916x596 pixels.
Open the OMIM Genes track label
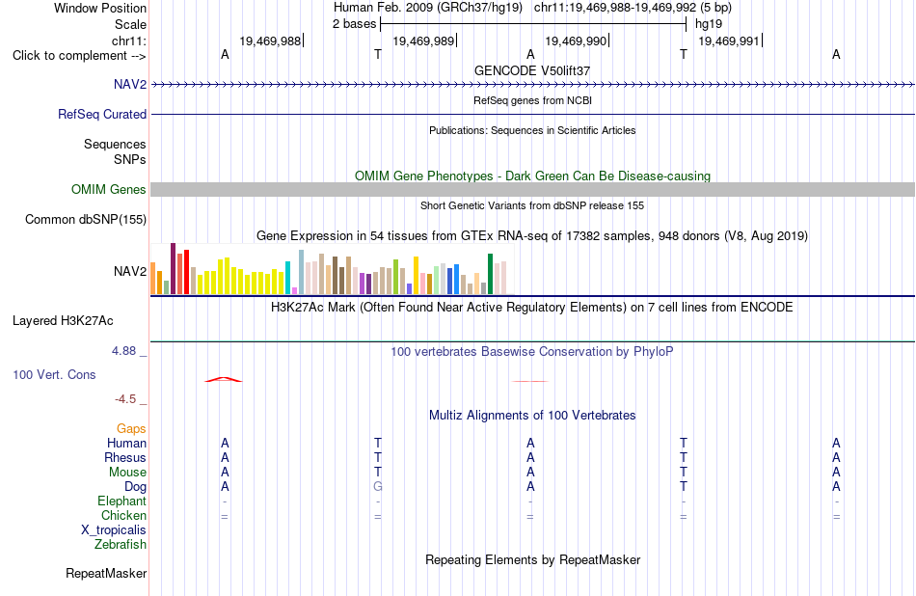108,189
